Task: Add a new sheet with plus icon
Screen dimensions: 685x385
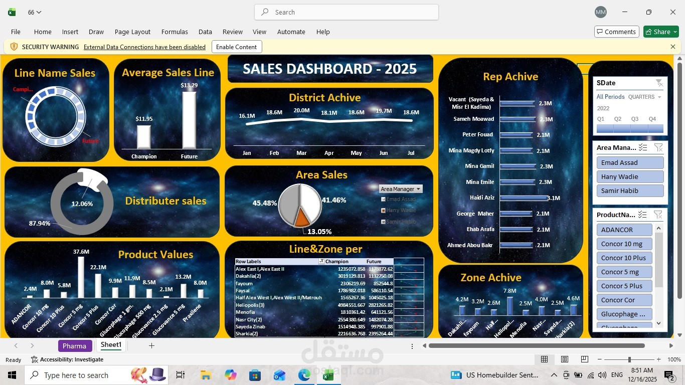Action: [x=151, y=345]
